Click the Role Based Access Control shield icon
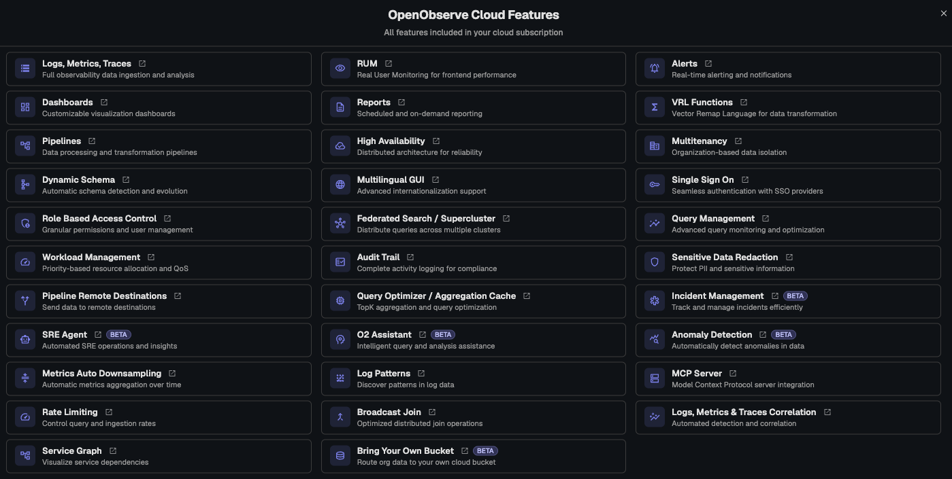The width and height of the screenshot is (952, 479). pos(25,224)
